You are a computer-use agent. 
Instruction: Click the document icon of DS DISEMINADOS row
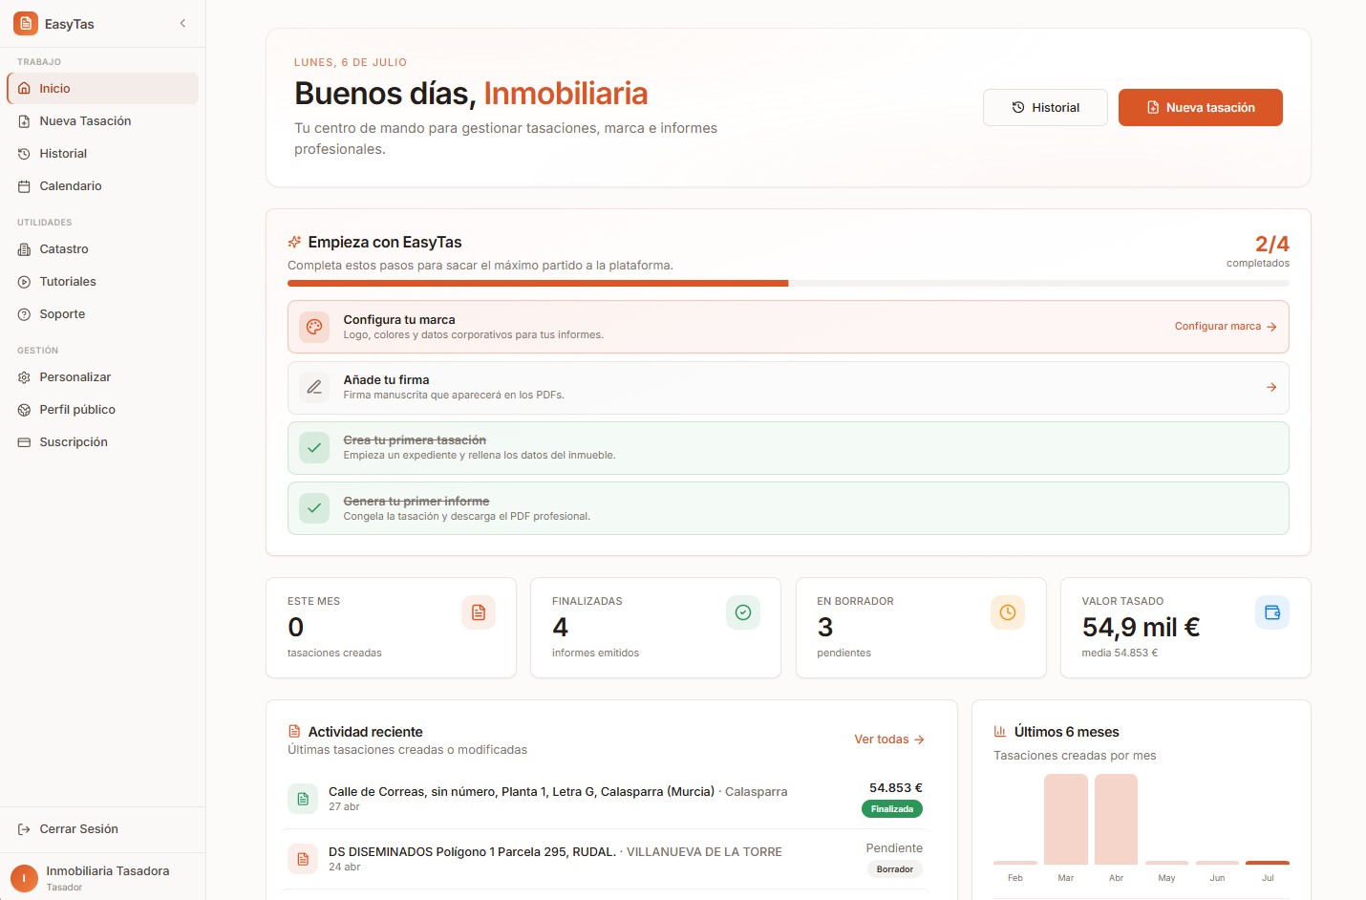[303, 859]
